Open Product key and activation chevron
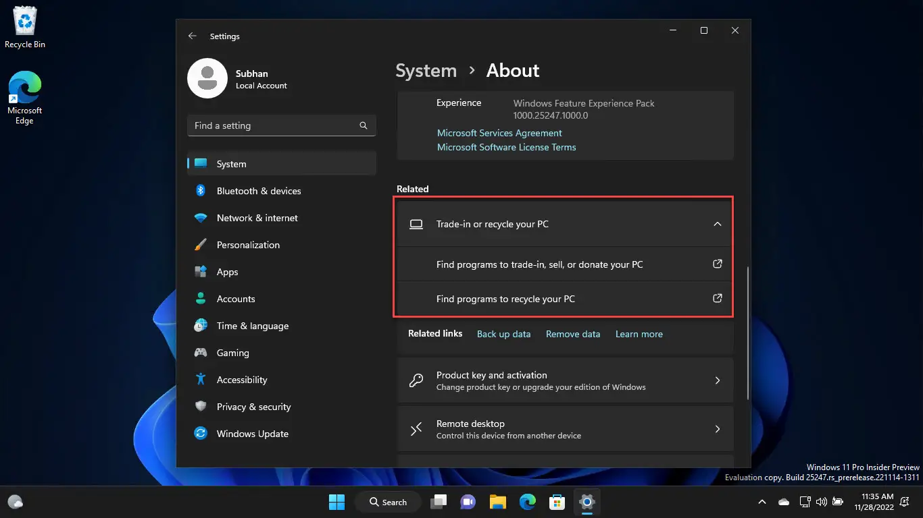 (718, 380)
